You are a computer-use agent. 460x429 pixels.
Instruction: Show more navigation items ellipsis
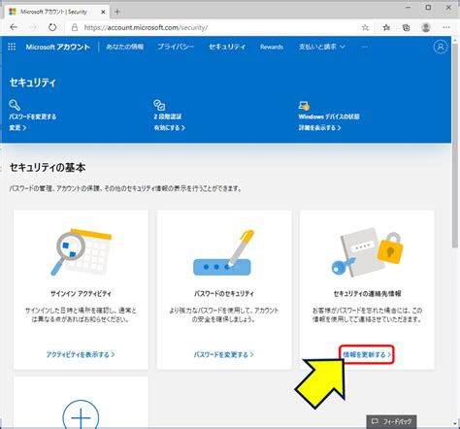(x=365, y=47)
